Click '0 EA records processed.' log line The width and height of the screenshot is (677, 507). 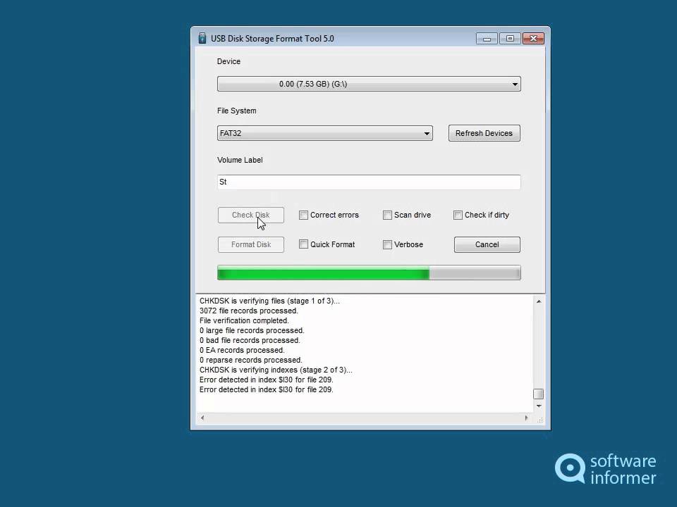click(242, 350)
